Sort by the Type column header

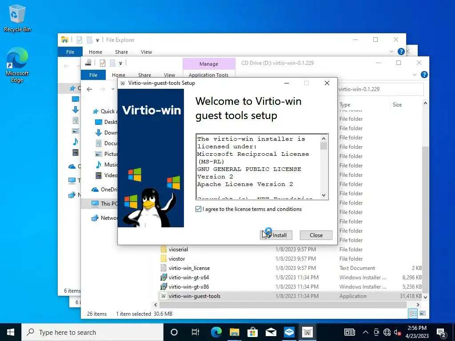click(x=345, y=105)
